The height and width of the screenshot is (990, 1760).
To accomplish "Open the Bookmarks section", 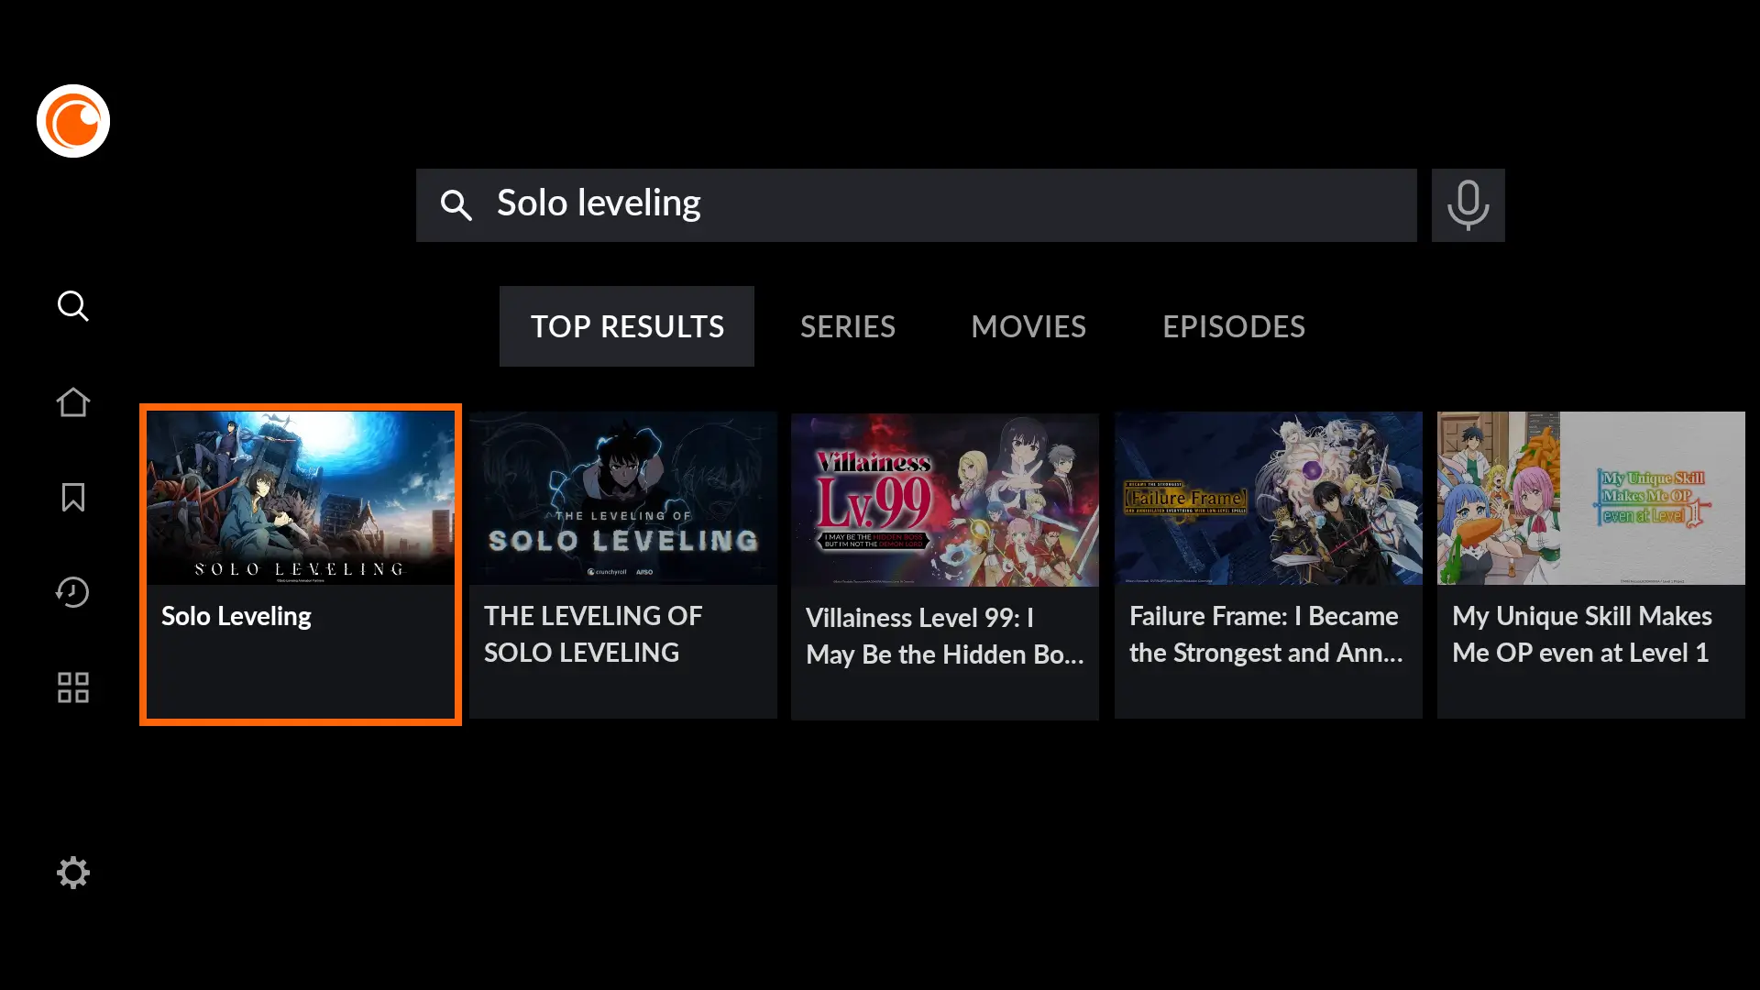I will (x=72, y=497).
